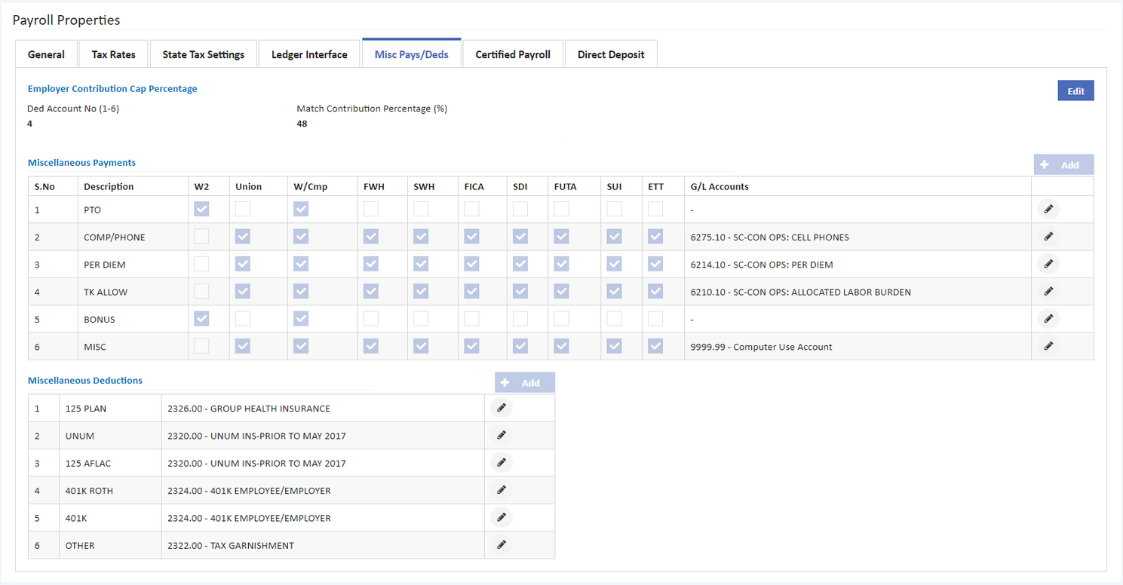Toggle W/Cmp checkbox for COMP/PHONE
The image size is (1123, 585).
[301, 237]
